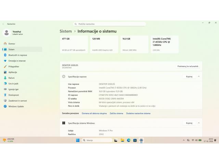Open Microsoft Store from the taskbar
Image resolution: width=219 pixels, height=164 pixels.
point(135,140)
